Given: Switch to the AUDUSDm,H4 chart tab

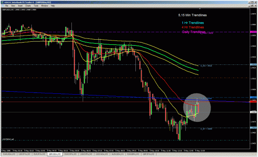Looking at the screenshot, I should pyautogui.click(x=118, y=154).
